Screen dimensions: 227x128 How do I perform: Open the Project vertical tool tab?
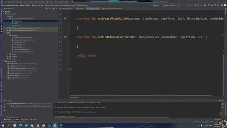click(x=1, y=28)
